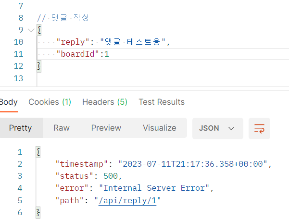Collapse the JSON block at line 9
289x220 pixels.
[31, 30]
